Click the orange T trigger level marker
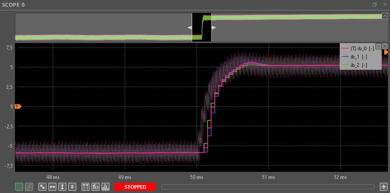 point(18,107)
